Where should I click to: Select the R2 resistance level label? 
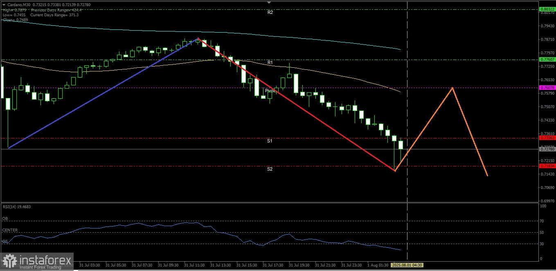pos(270,13)
